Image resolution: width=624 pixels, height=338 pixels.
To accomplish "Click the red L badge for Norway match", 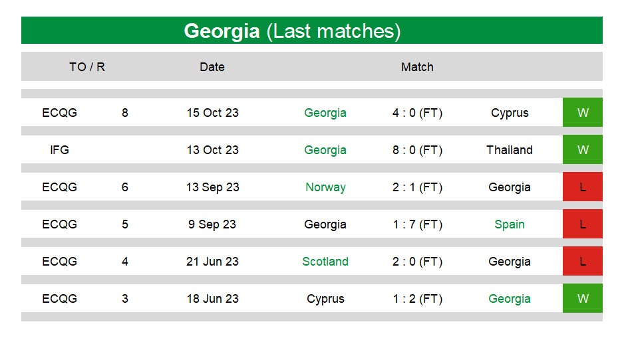I will pos(582,187).
